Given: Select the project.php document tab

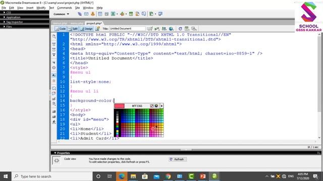Looking at the screenshot, I should pos(94,23).
